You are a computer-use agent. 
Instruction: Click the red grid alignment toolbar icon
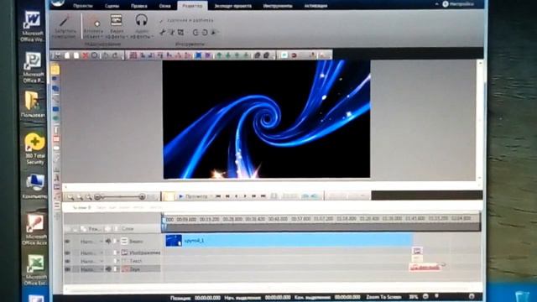(133, 55)
